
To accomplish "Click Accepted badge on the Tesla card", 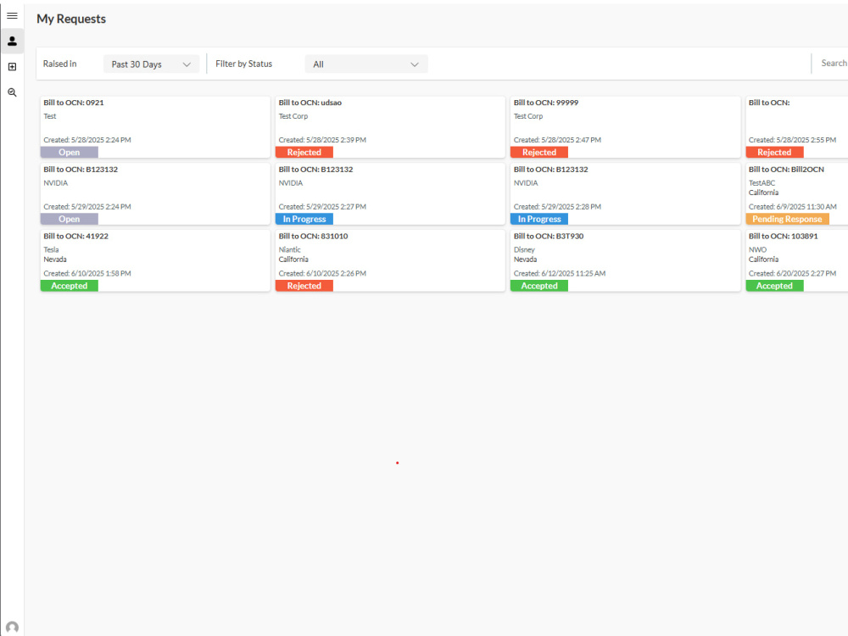I will coord(70,286).
